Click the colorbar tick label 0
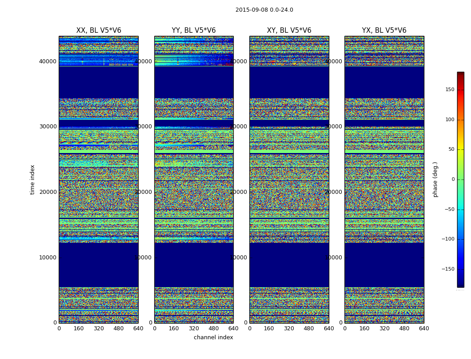 pyautogui.click(x=453, y=179)
